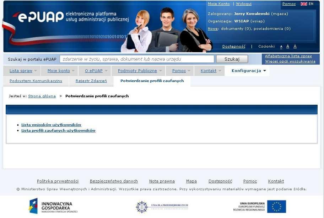Open Alfabetyczna lista spraw link
324x218 pixels.
pyautogui.click(x=288, y=56)
